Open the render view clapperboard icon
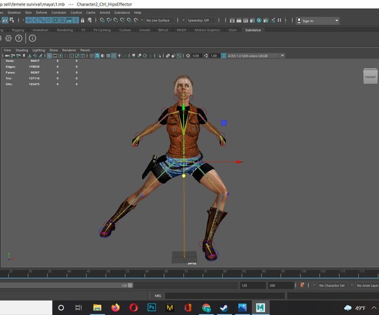Screen dimensions: 379x315 pyautogui.click(x=232, y=20)
